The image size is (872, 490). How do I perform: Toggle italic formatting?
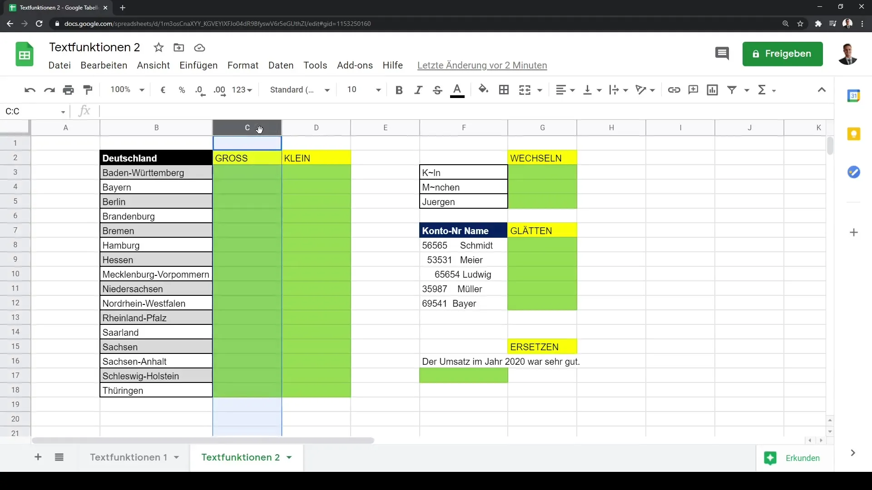(418, 90)
